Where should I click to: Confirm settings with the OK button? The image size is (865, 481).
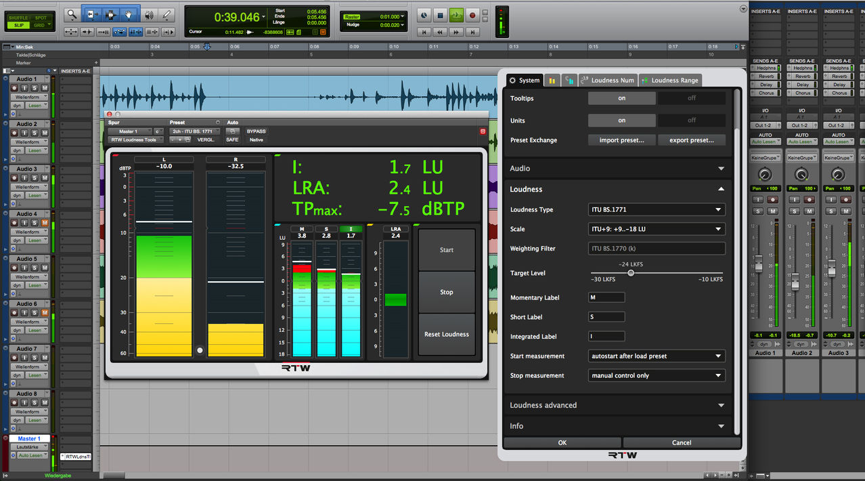562,442
